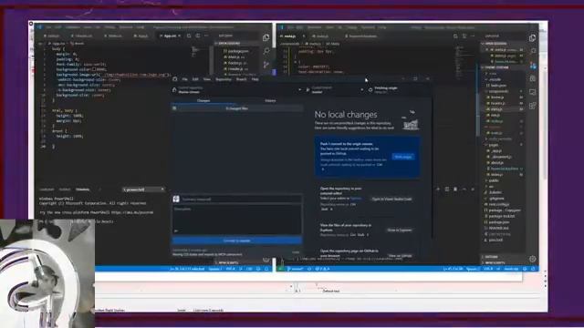Image resolution: width=584 pixels, height=328 pixels.
Task: Open Branch menu in GitHub Desktop
Action: [x=241, y=79]
